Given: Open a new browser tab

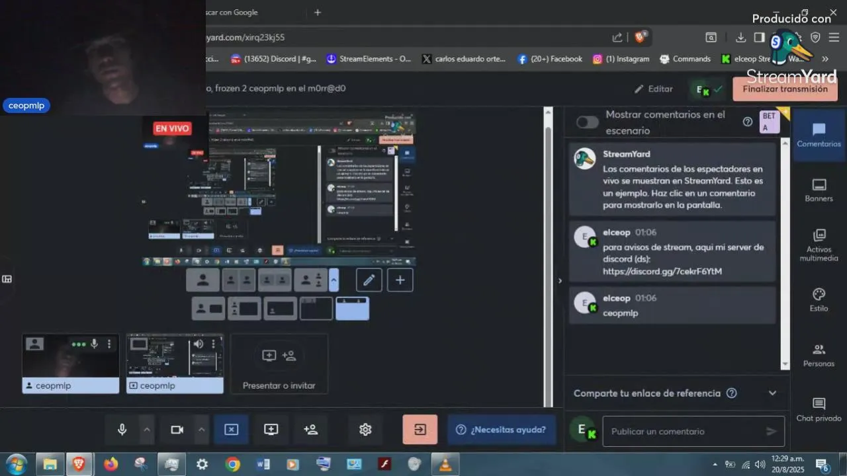Looking at the screenshot, I should click(318, 12).
